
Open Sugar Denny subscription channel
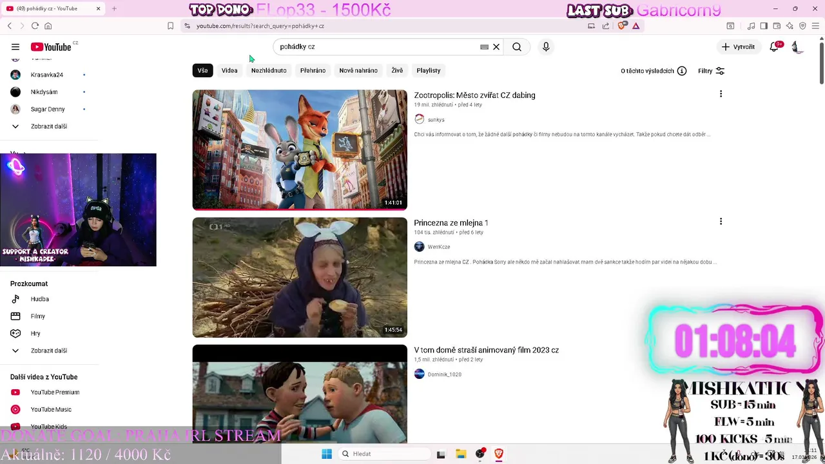pos(48,109)
